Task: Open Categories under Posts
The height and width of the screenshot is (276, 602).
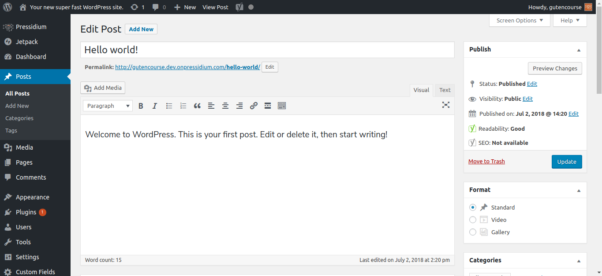Action: 19,118
